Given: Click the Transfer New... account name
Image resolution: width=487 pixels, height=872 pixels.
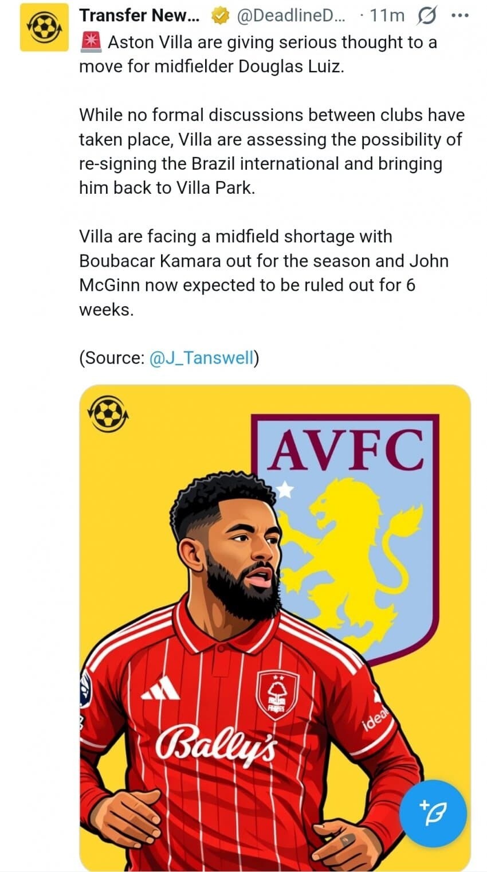Looking at the screenshot, I should click(139, 16).
